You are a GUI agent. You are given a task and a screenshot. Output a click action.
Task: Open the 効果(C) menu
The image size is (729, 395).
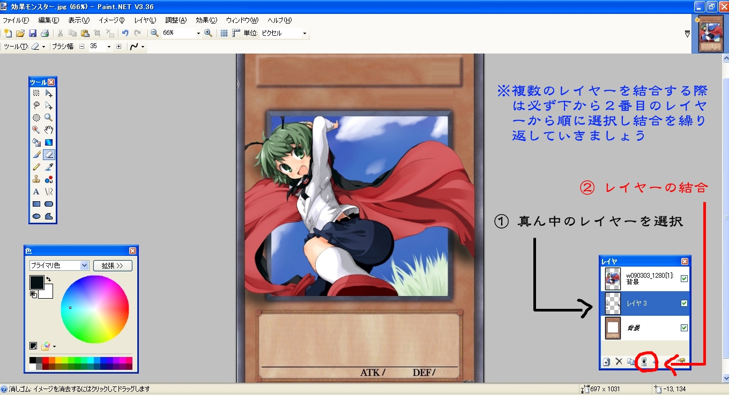click(x=206, y=20)
